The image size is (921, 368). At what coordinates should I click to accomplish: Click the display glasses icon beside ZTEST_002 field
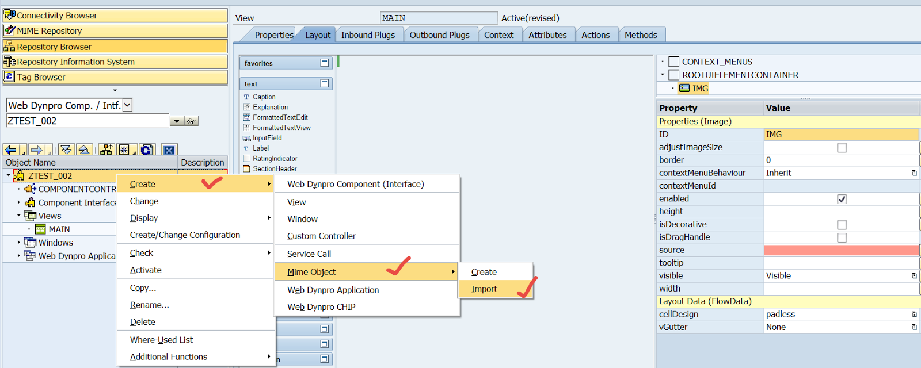192,121
